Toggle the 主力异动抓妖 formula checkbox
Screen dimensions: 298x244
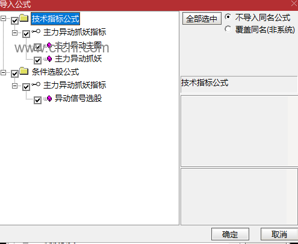pyautogui.click(x=37, y=60)
